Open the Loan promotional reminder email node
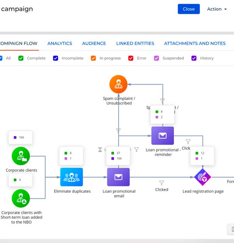 [162, 136]
